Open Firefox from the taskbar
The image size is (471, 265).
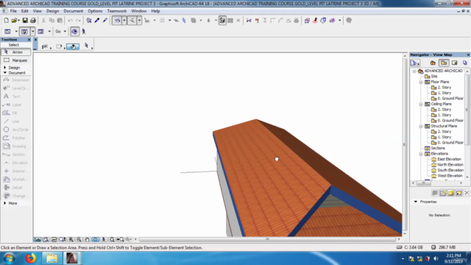[x=30, y=258]
